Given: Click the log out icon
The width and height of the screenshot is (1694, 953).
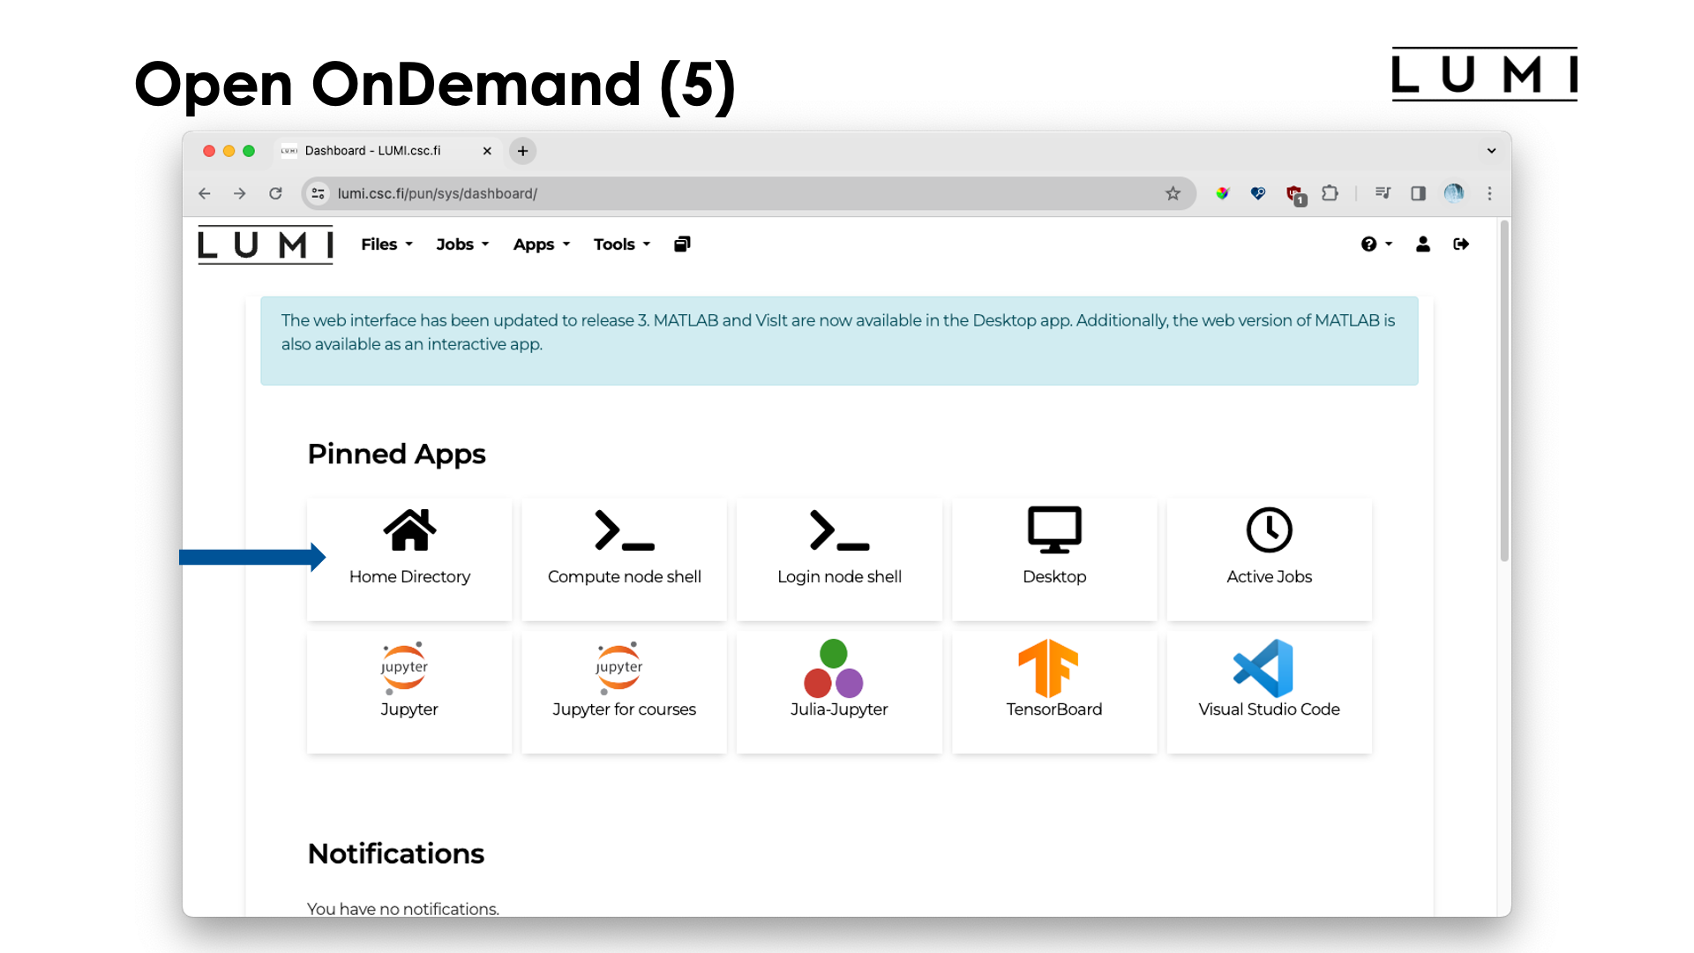Looking at the screenshot, I should (x=1461, y=244).
